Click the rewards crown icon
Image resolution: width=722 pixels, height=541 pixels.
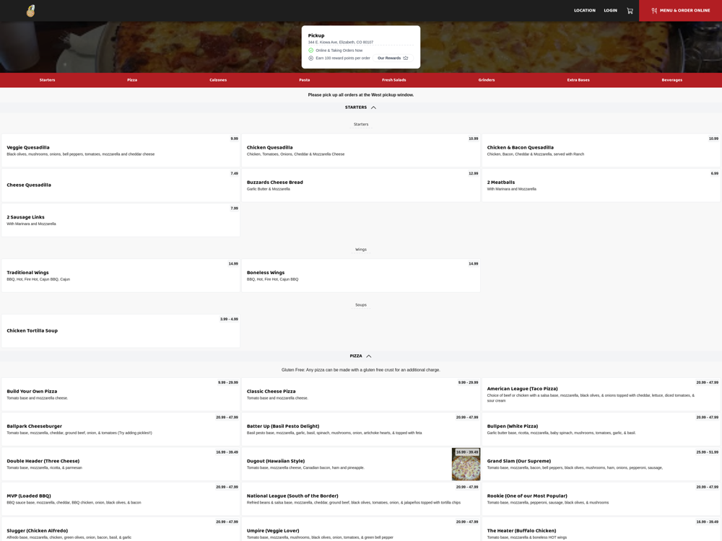click(x=406, y=58)
